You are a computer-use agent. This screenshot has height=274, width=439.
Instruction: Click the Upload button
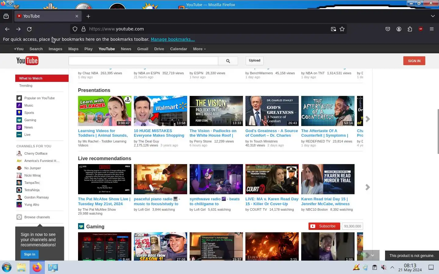pos(255,61)
